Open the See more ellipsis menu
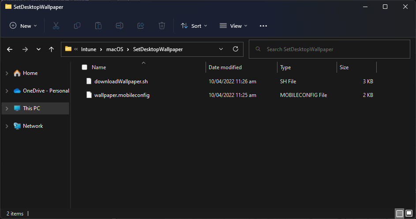 [263, 26]
